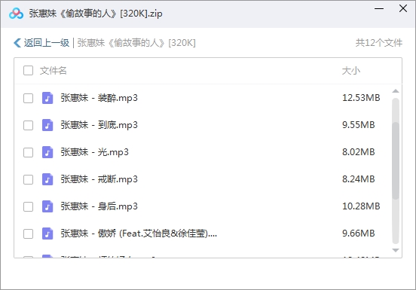The image size is (416, 290).
Task: Click the music file icon for 光.mp3
Action: [47, 152]
